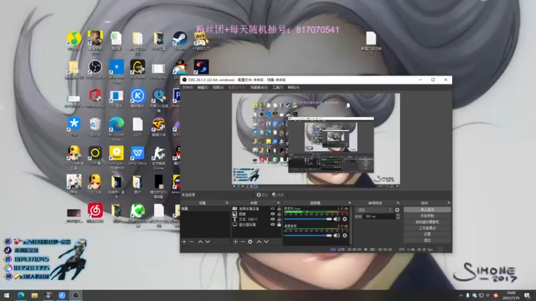Open the 帮助(H) menu in OBS
This screenshot has height=301, width=536.
(x=293, y=88)
